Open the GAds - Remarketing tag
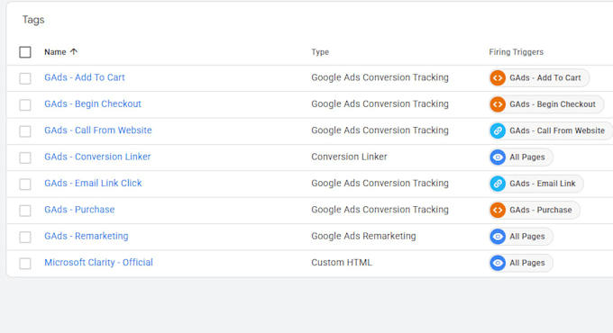This screenshot has height=333, width=613. [x=86, y=236]
